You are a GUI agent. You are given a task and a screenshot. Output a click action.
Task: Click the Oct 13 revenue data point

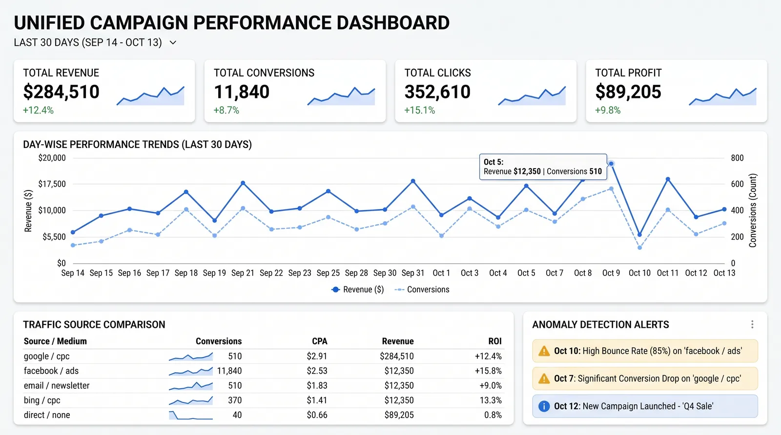click(724, 209)
